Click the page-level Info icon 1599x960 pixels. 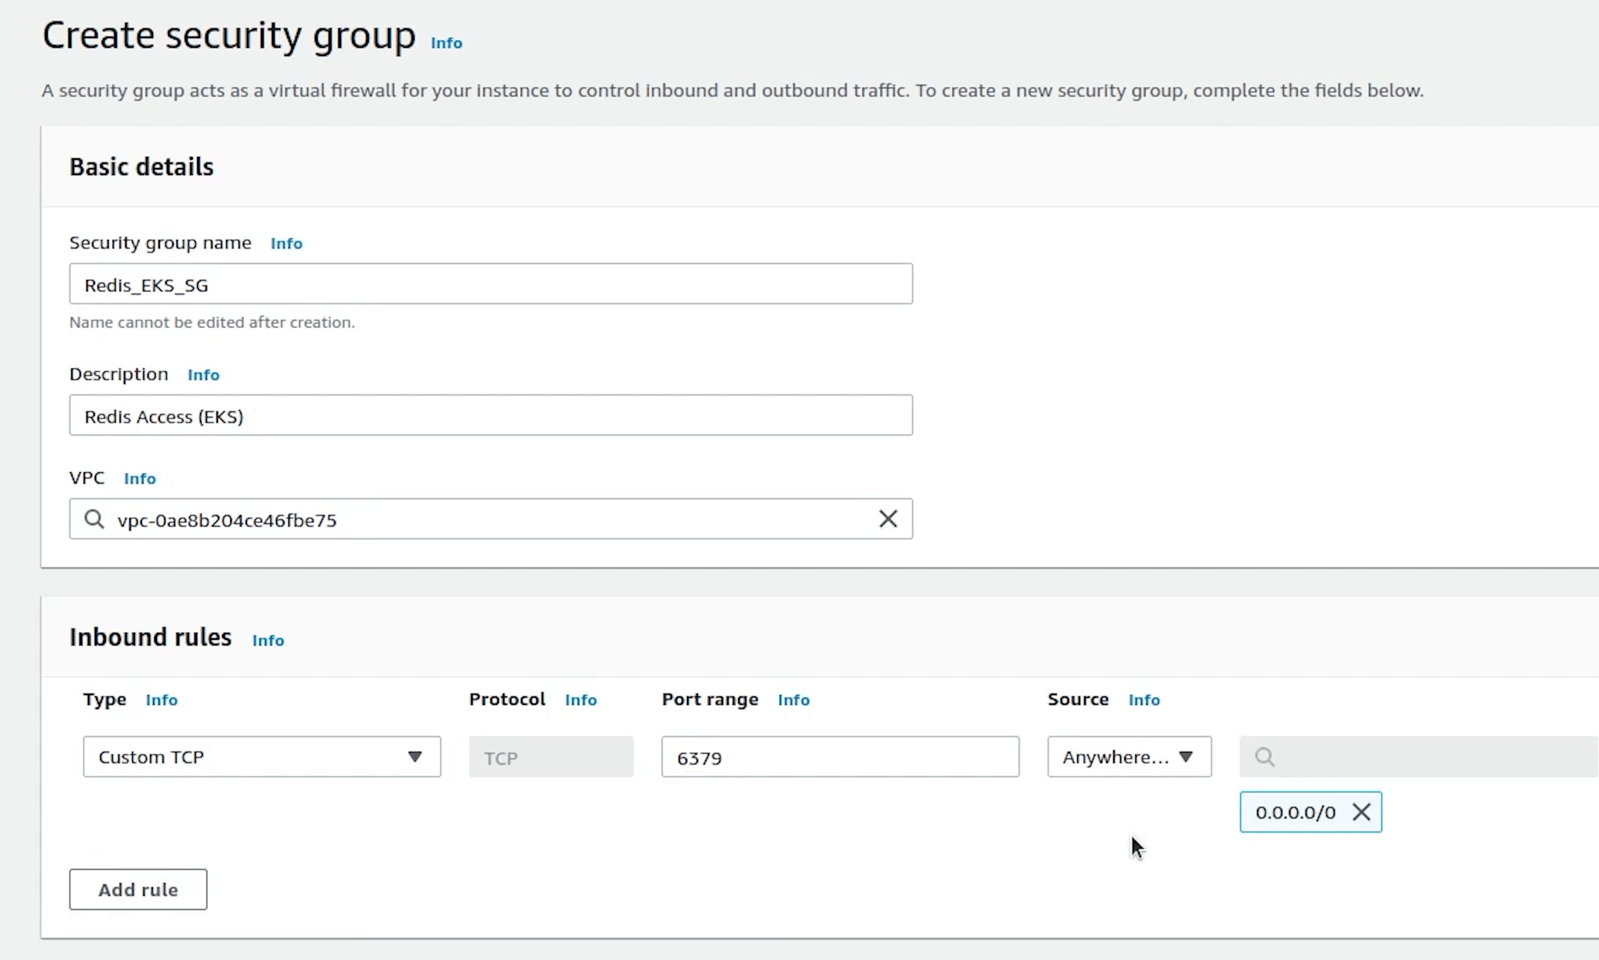(446, 42)
